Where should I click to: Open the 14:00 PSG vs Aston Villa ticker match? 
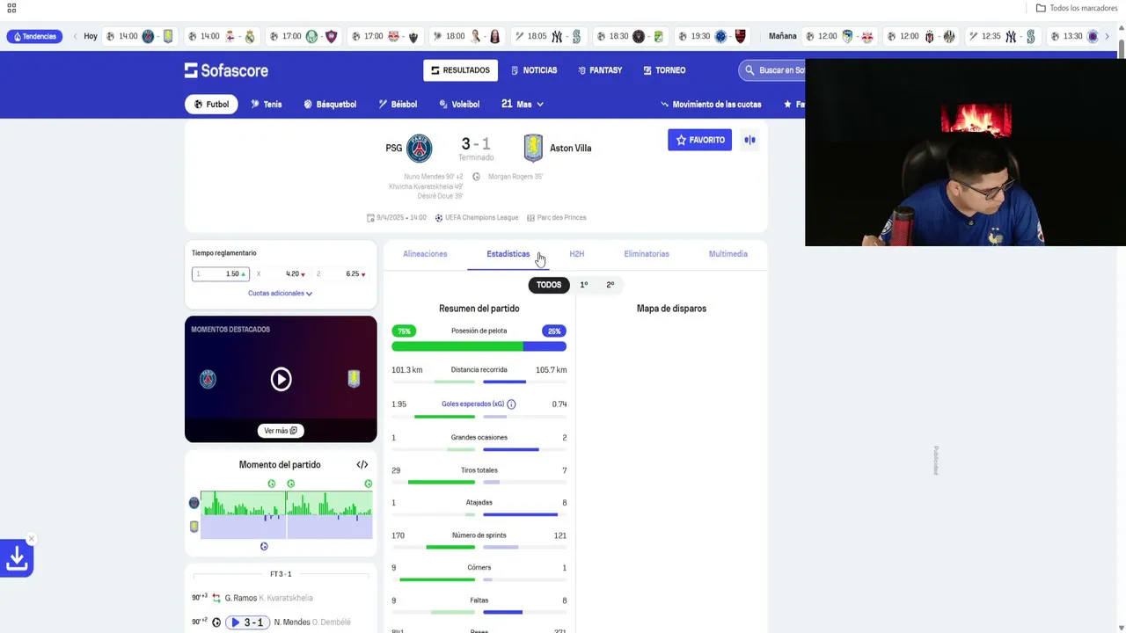tap(140, 36)
